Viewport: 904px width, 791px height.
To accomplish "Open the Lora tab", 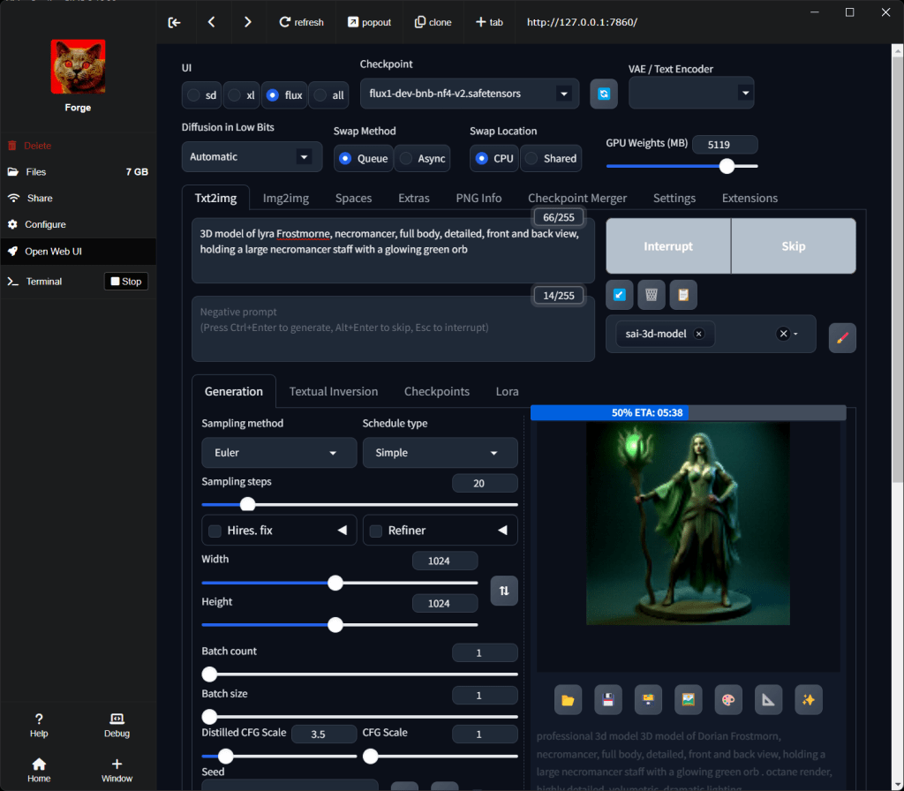I will point(507,391).
